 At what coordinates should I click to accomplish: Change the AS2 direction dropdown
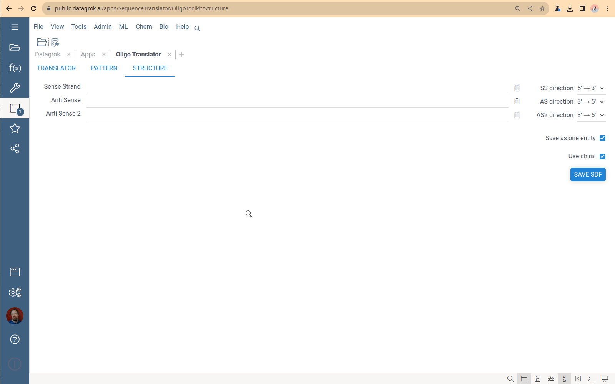pyautogui.click(x=591, y=115)
